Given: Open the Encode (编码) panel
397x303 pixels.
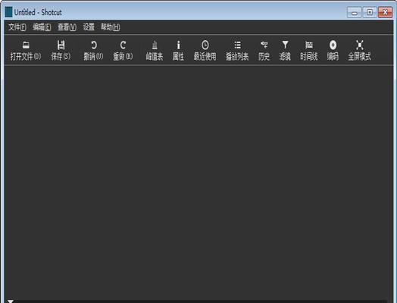Looking at the screenshot, I should point(333,50).
